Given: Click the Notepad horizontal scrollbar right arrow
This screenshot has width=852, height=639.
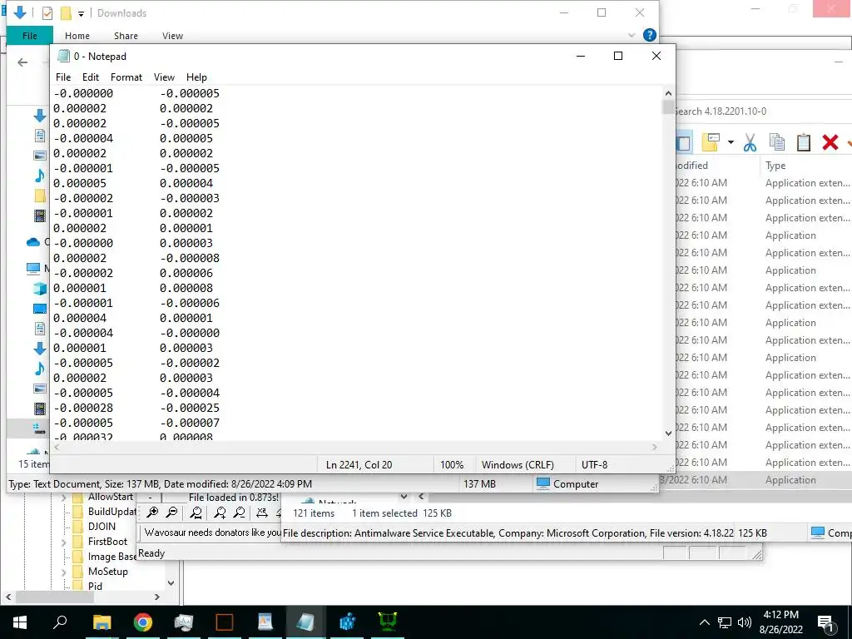Looking at the screenshot, I should (x=654, y=447).
